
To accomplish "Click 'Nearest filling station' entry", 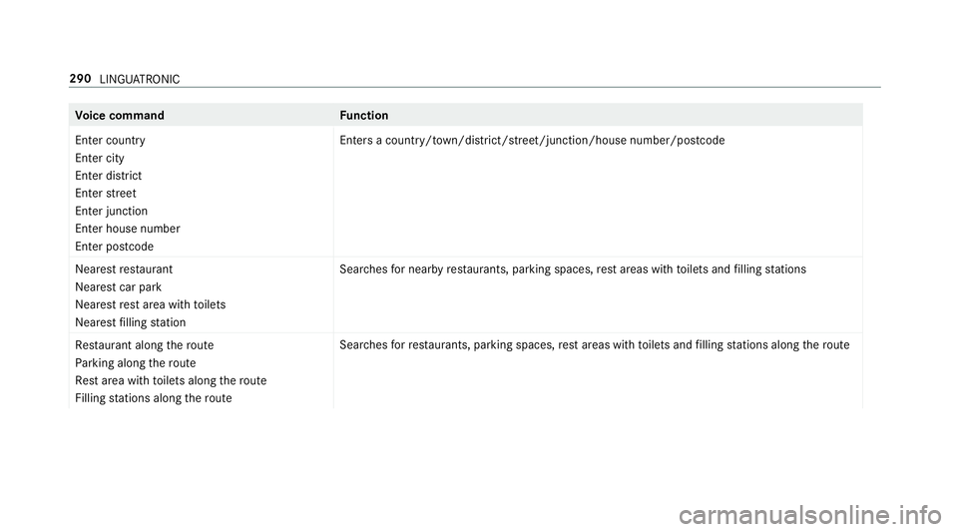I will tap(130, 322).
